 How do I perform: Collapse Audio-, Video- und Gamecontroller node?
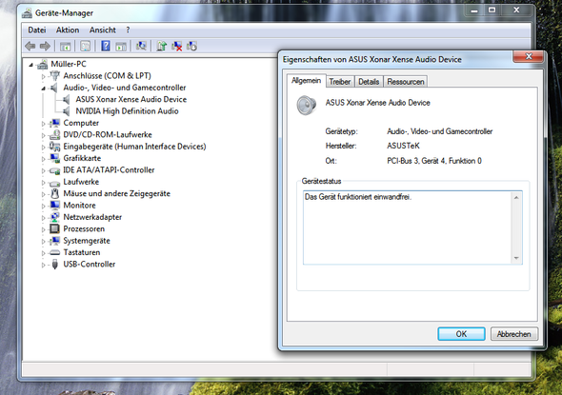(44, 89)
